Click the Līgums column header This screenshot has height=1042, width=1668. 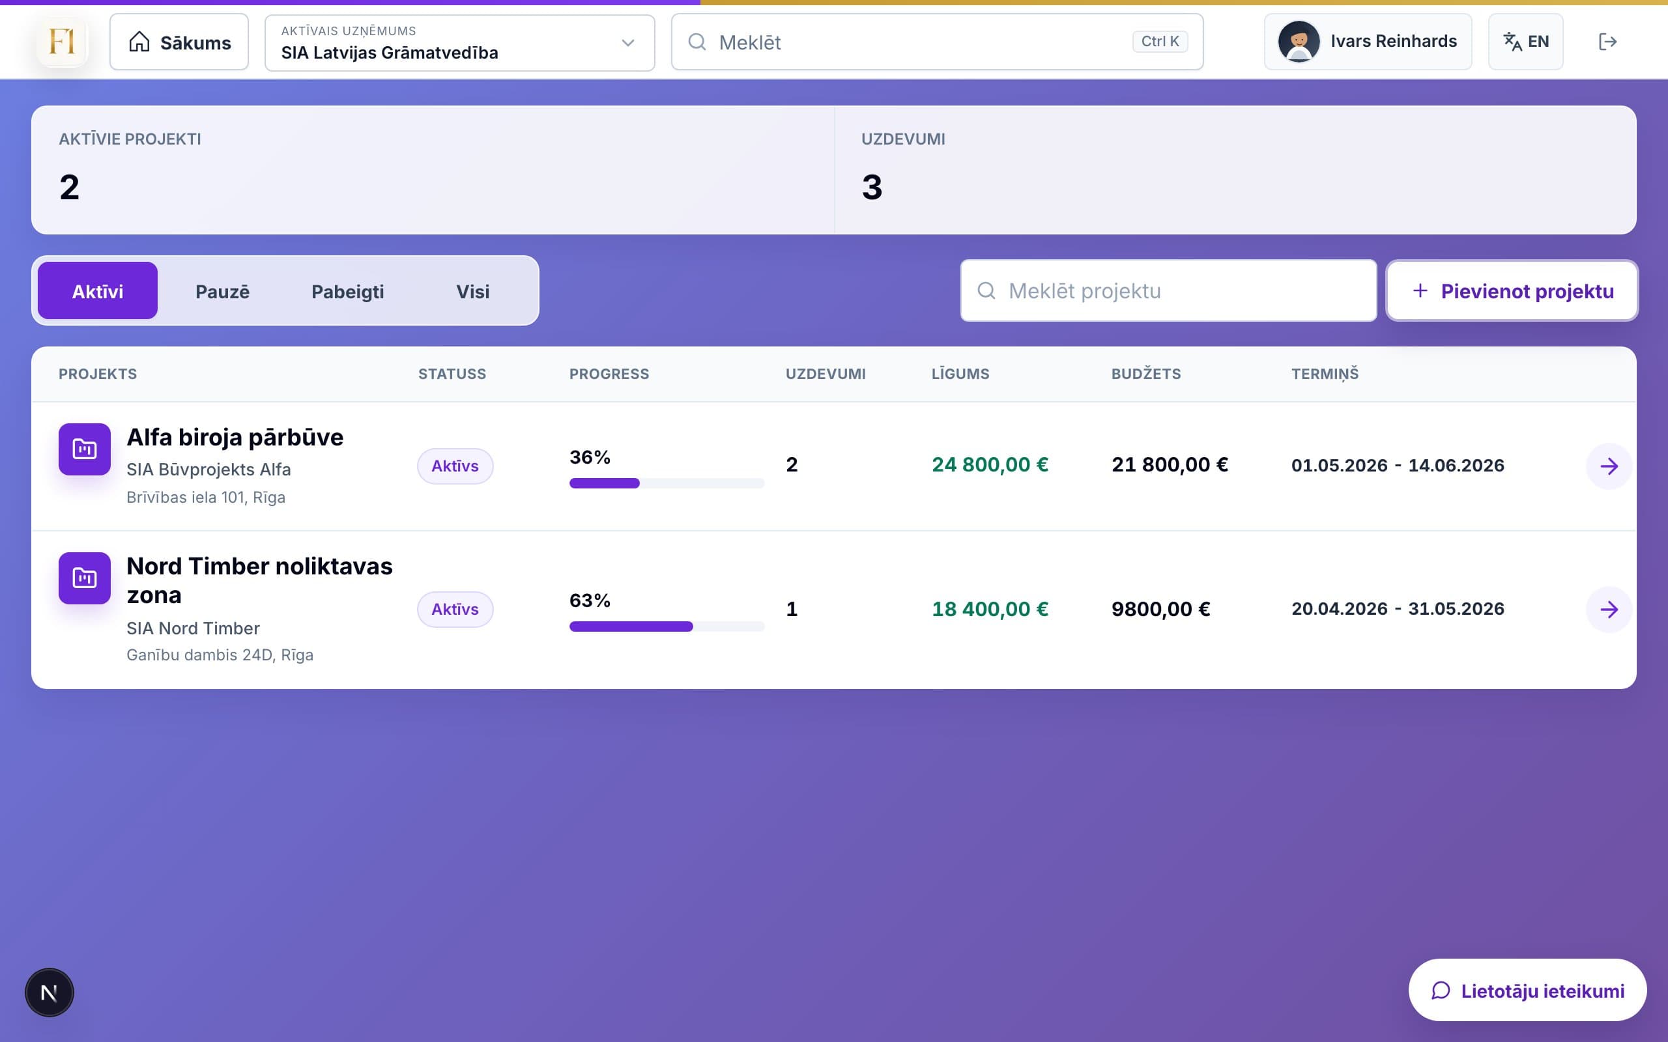pyautogui.click(x=961, y=374)
